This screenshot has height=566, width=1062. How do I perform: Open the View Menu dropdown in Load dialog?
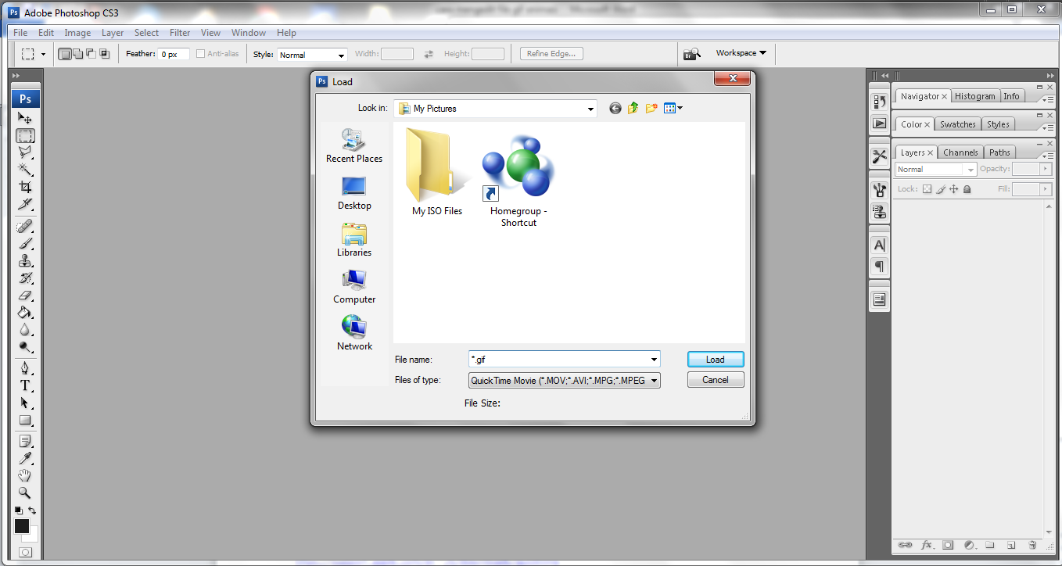(673, 109)
